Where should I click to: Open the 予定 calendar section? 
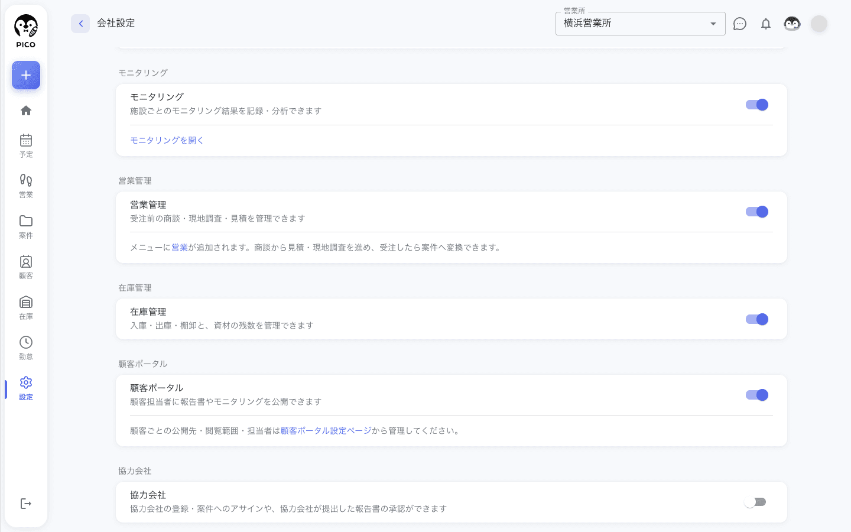(26, 145)
